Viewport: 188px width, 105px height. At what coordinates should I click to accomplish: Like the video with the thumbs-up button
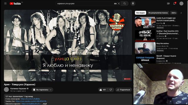103,90
